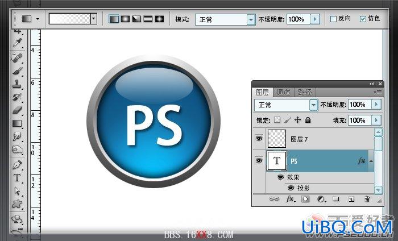Collapse PS layer effects list arrow
The height and width of the screenshot is (241, 398).
(371, 161)
